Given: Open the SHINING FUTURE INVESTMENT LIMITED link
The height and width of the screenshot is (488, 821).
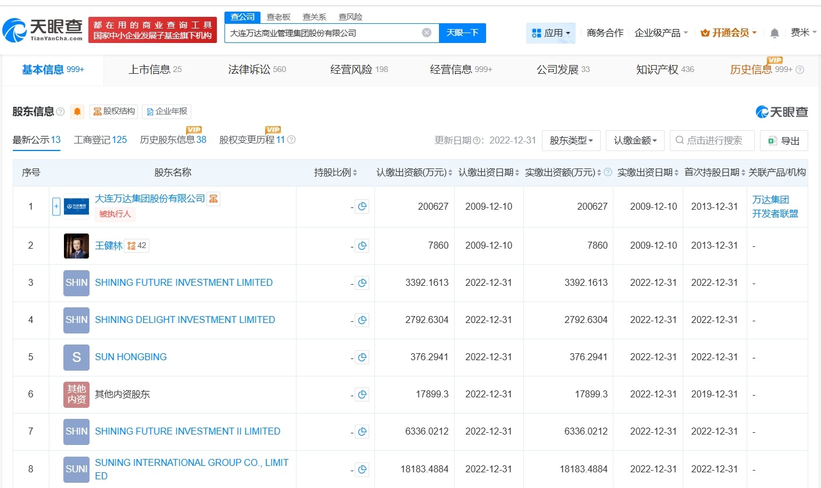Looking at the screenshot, I should pyautogui.click(x=184, y=282).
